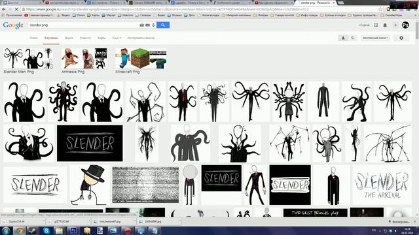Screen dimensions: 419x235
Task: Open gray static noise texture thumbnail
Action: (145, 185)
